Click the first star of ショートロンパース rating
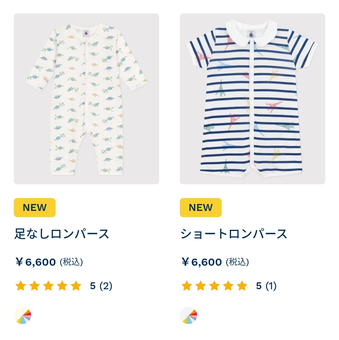This screenshot has height=340, width=339. (x=187, y=285)
